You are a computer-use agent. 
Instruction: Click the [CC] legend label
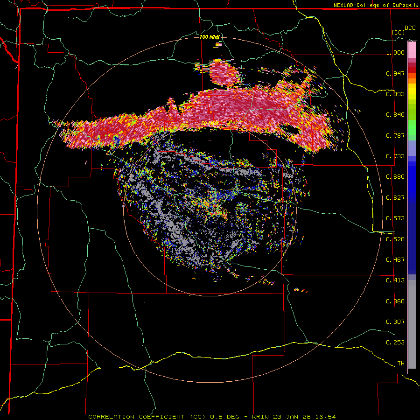[399, 32]
